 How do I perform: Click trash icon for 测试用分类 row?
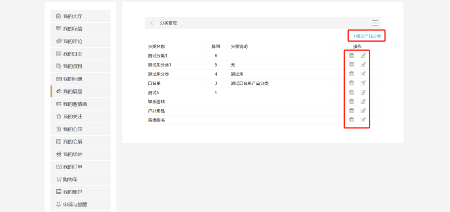[x=351, y=74]
